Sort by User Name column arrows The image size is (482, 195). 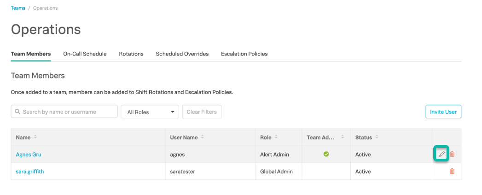point(202,137)
